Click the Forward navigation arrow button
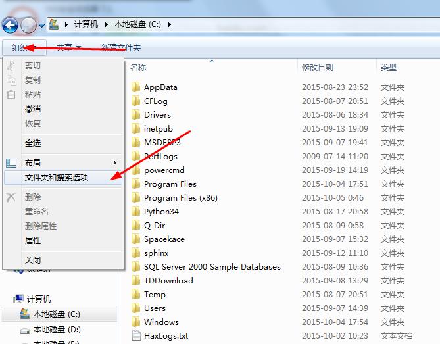 [x=29, y=25]
